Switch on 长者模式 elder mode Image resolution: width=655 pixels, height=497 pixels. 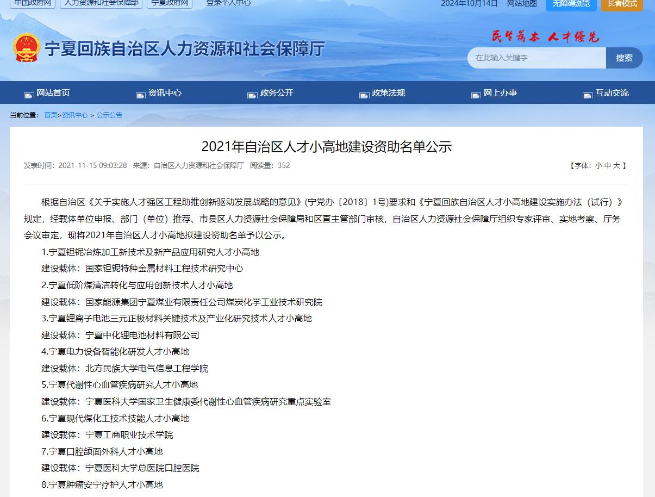pos(621,5)
